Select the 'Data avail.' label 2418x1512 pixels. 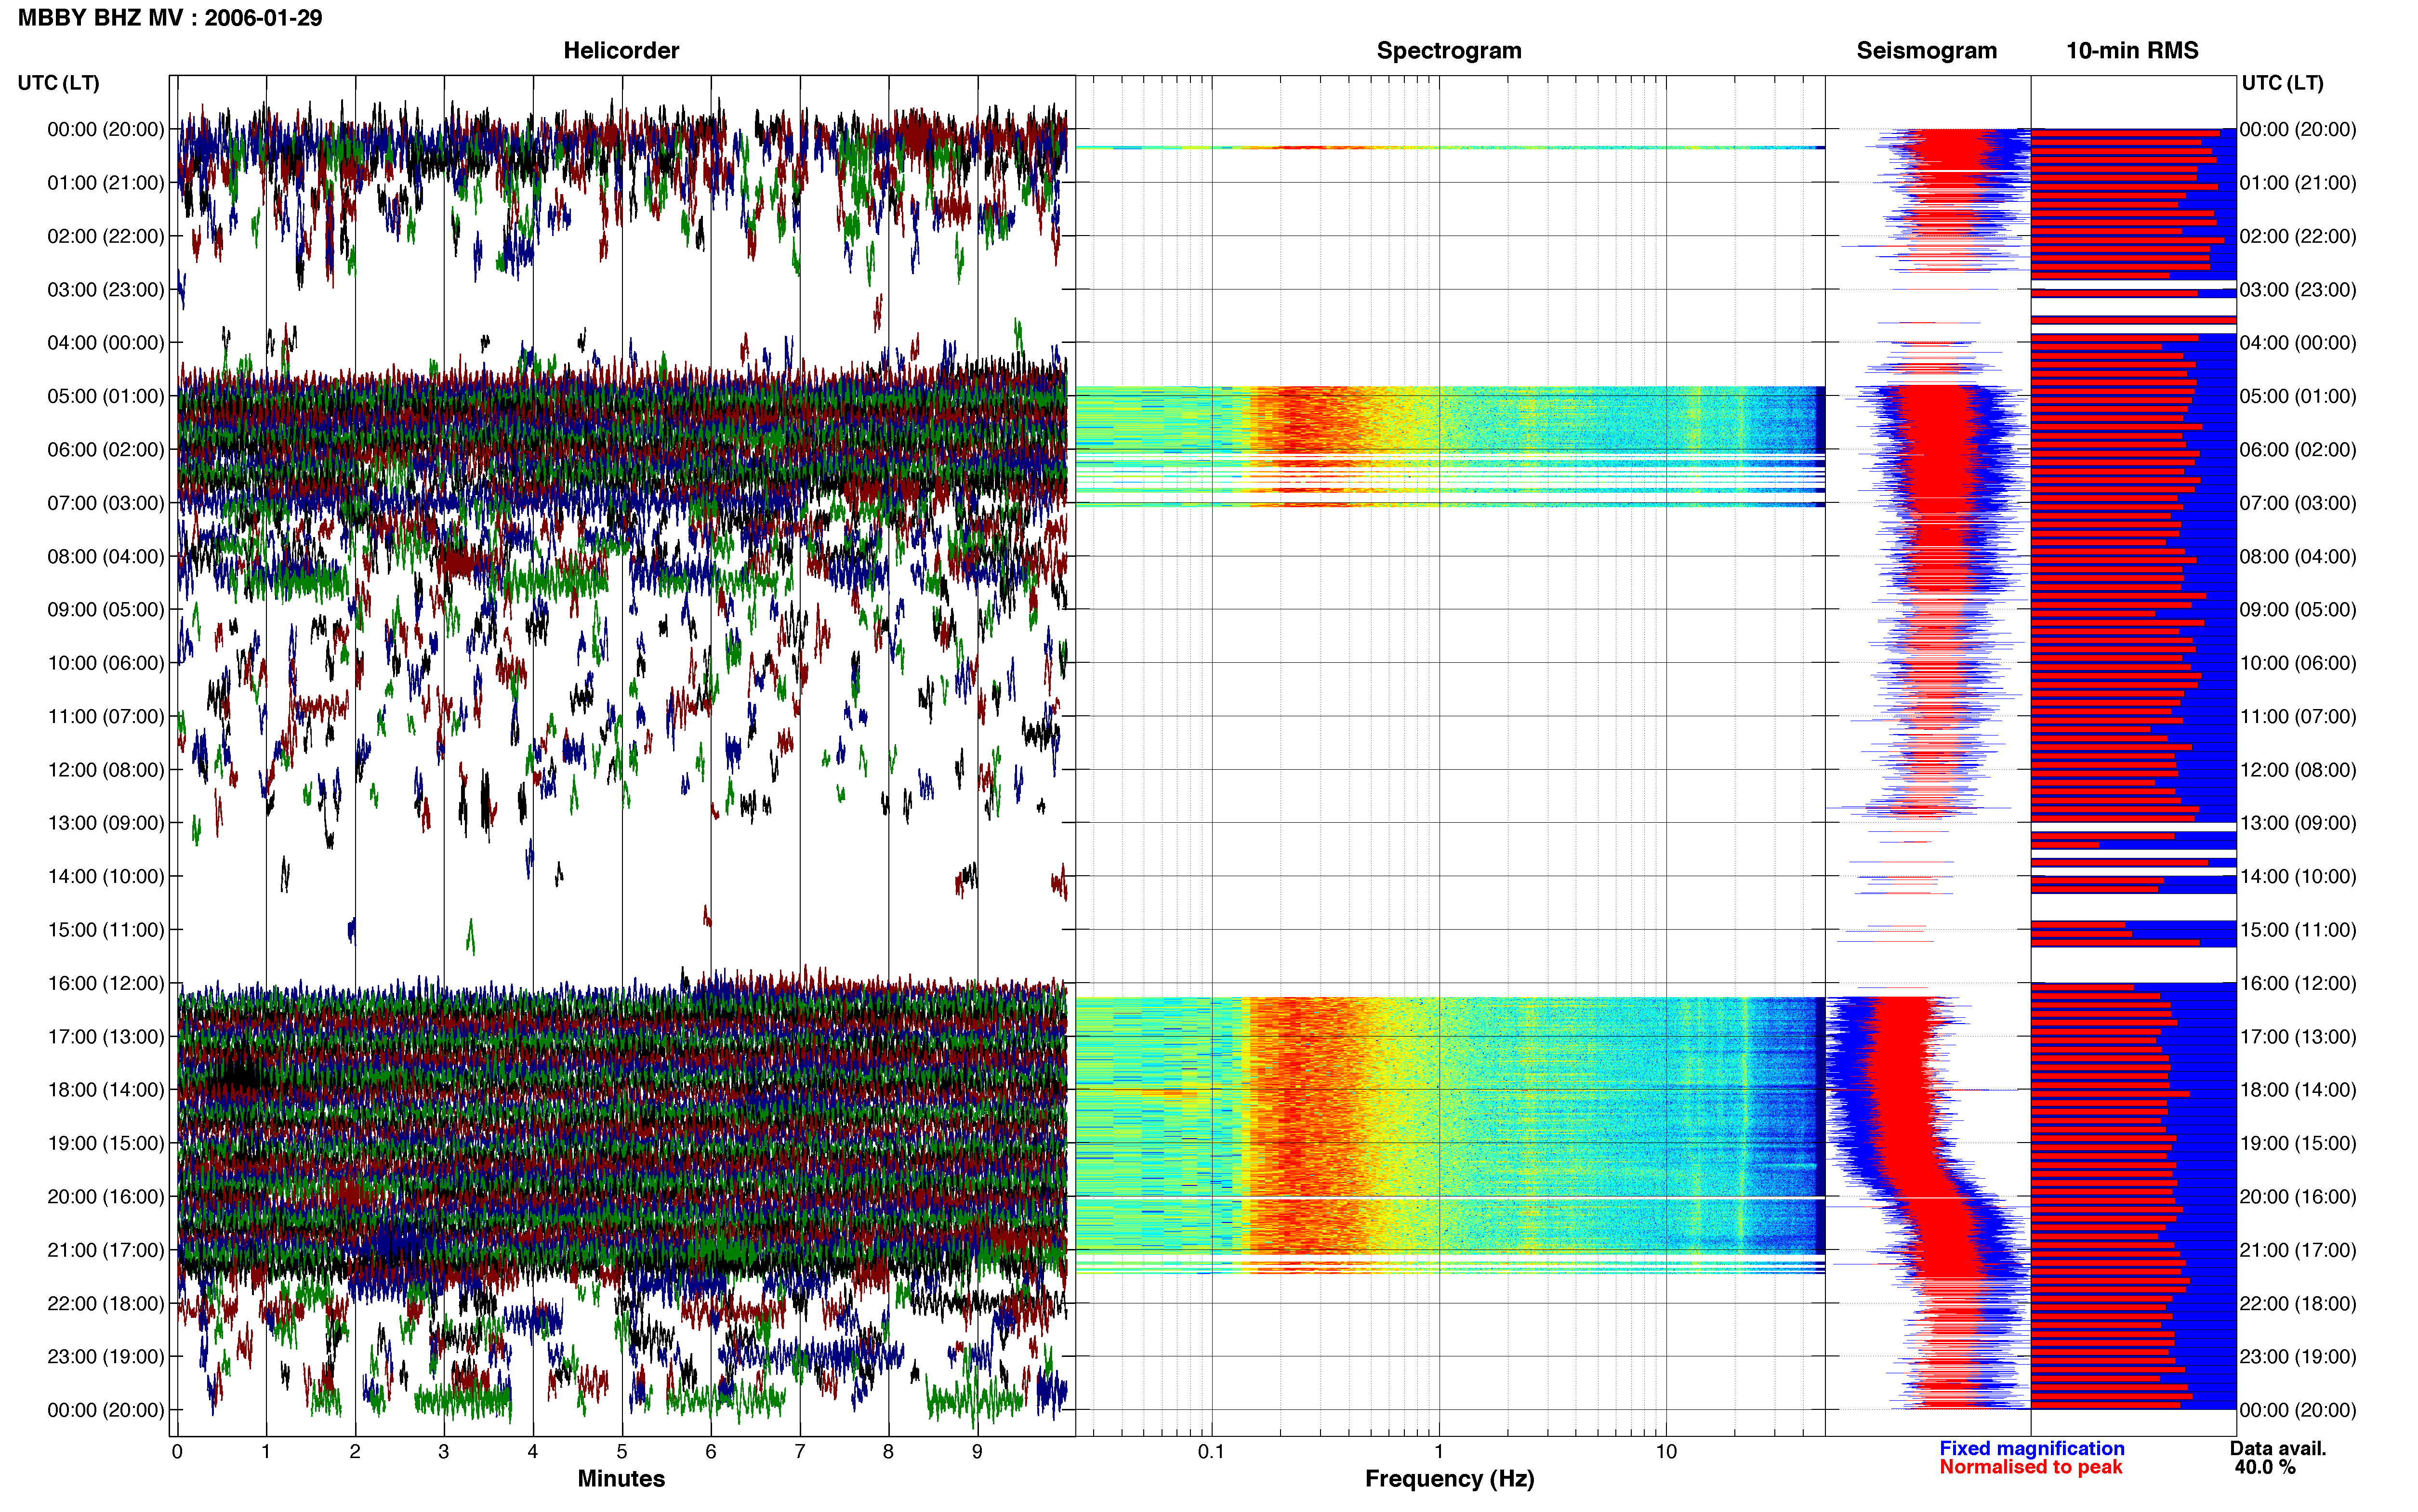pos(2278,1448)
